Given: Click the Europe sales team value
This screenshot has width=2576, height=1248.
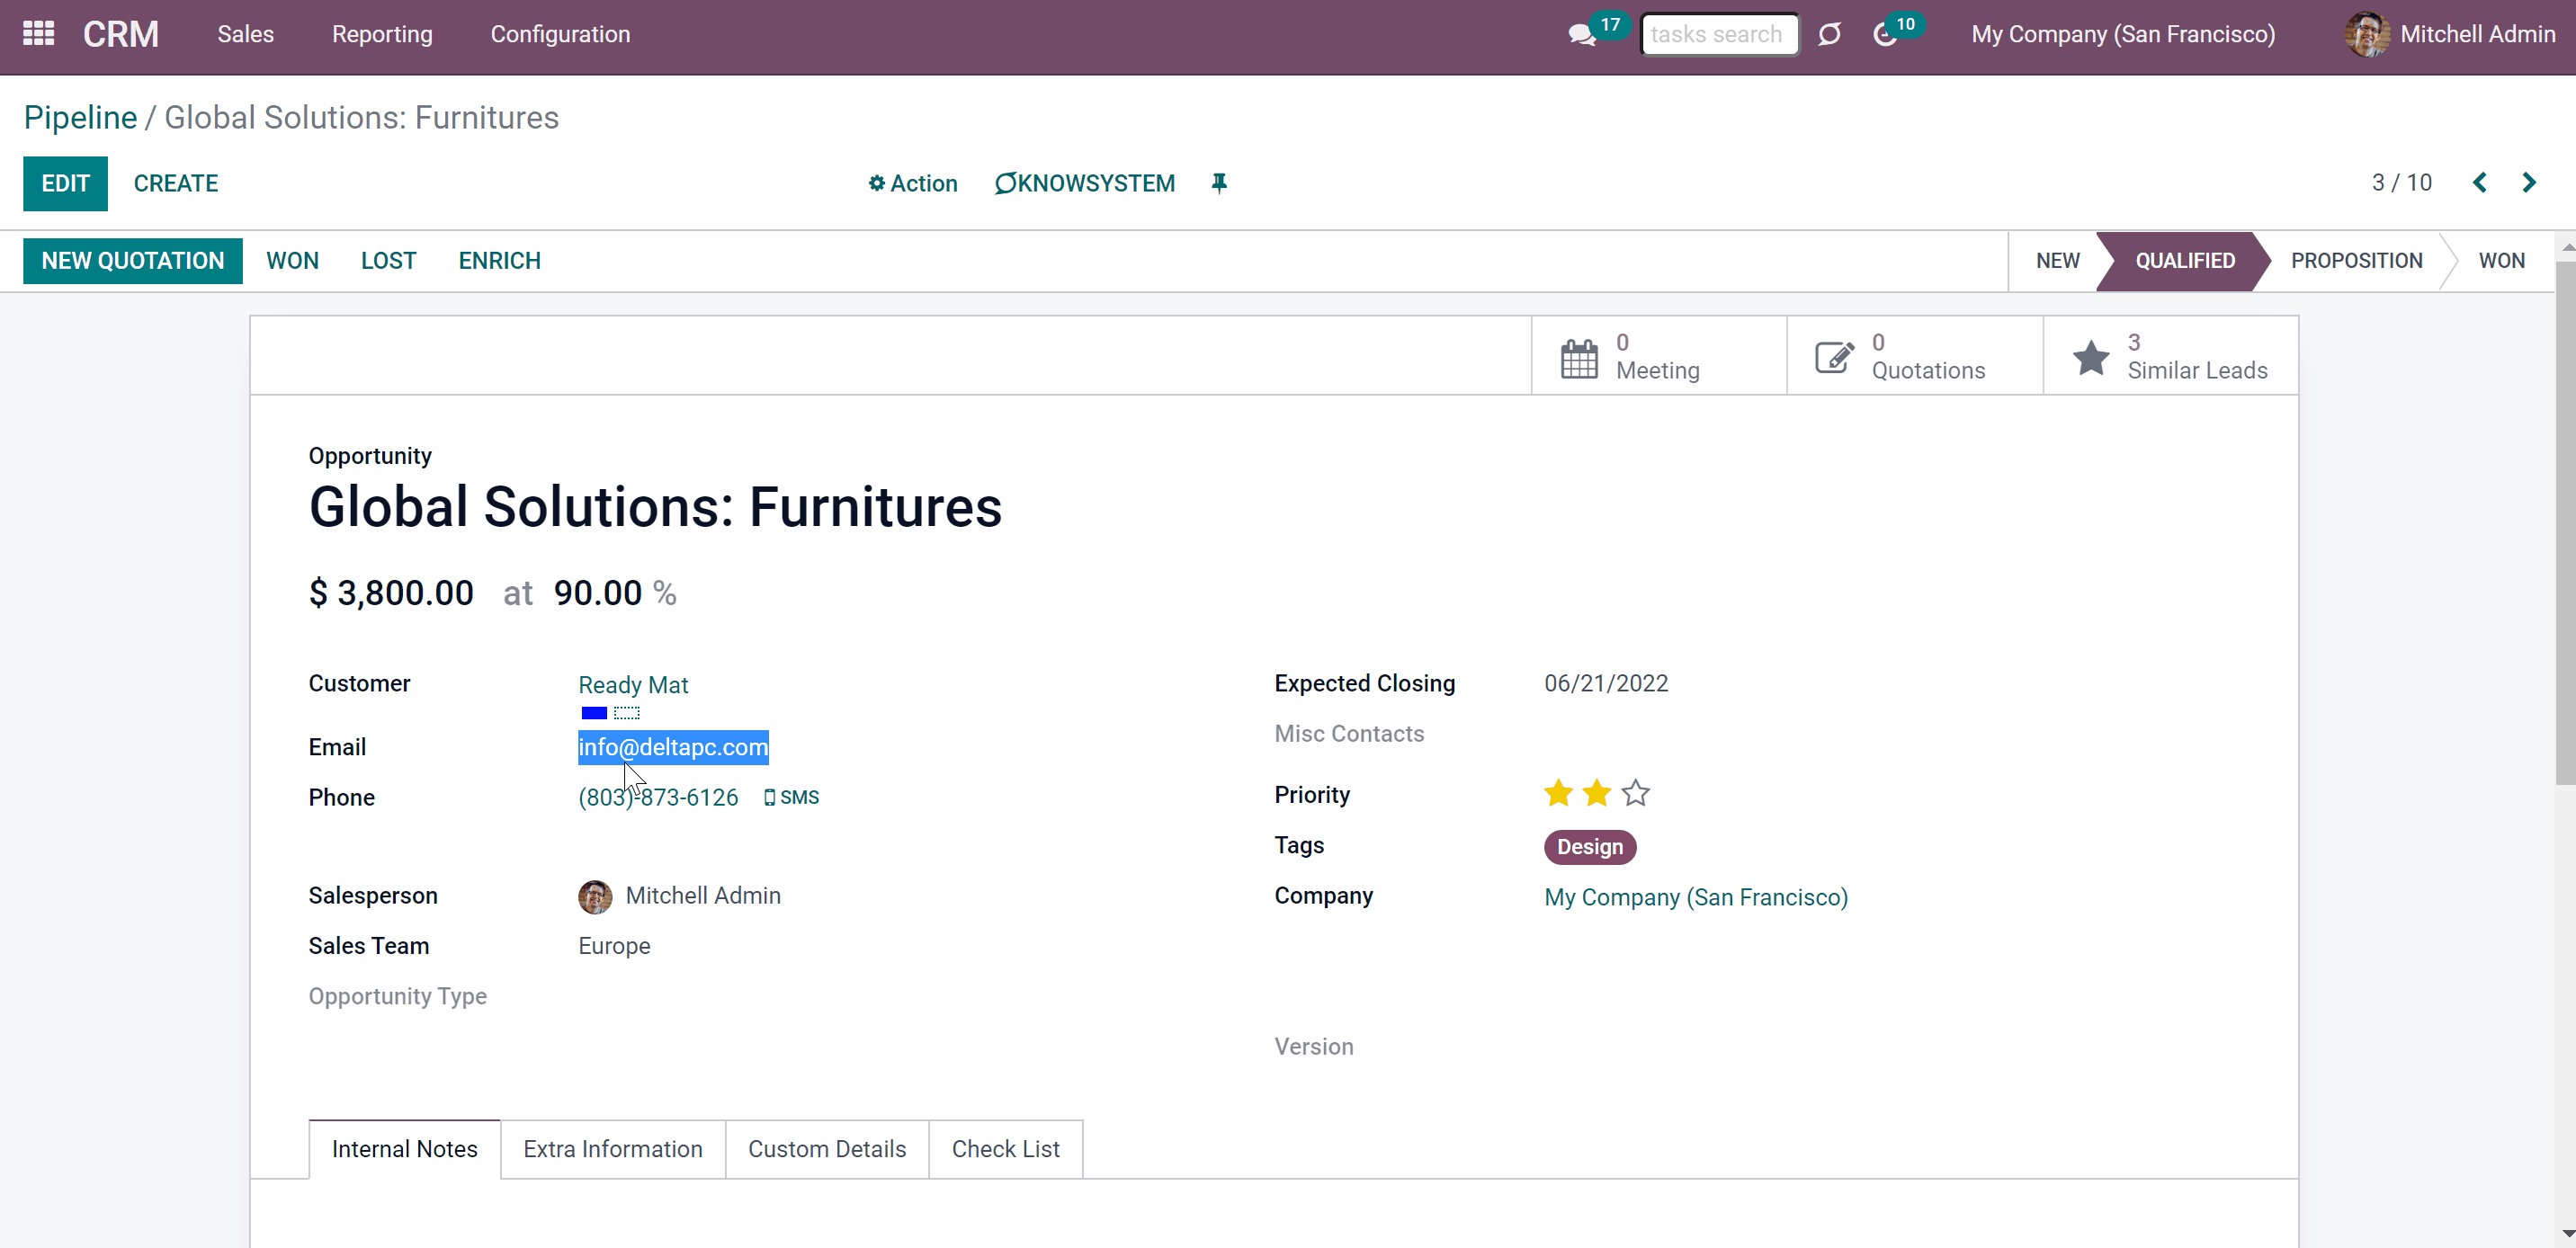Looking at the screenshot, I should click(x=614, y=946).
